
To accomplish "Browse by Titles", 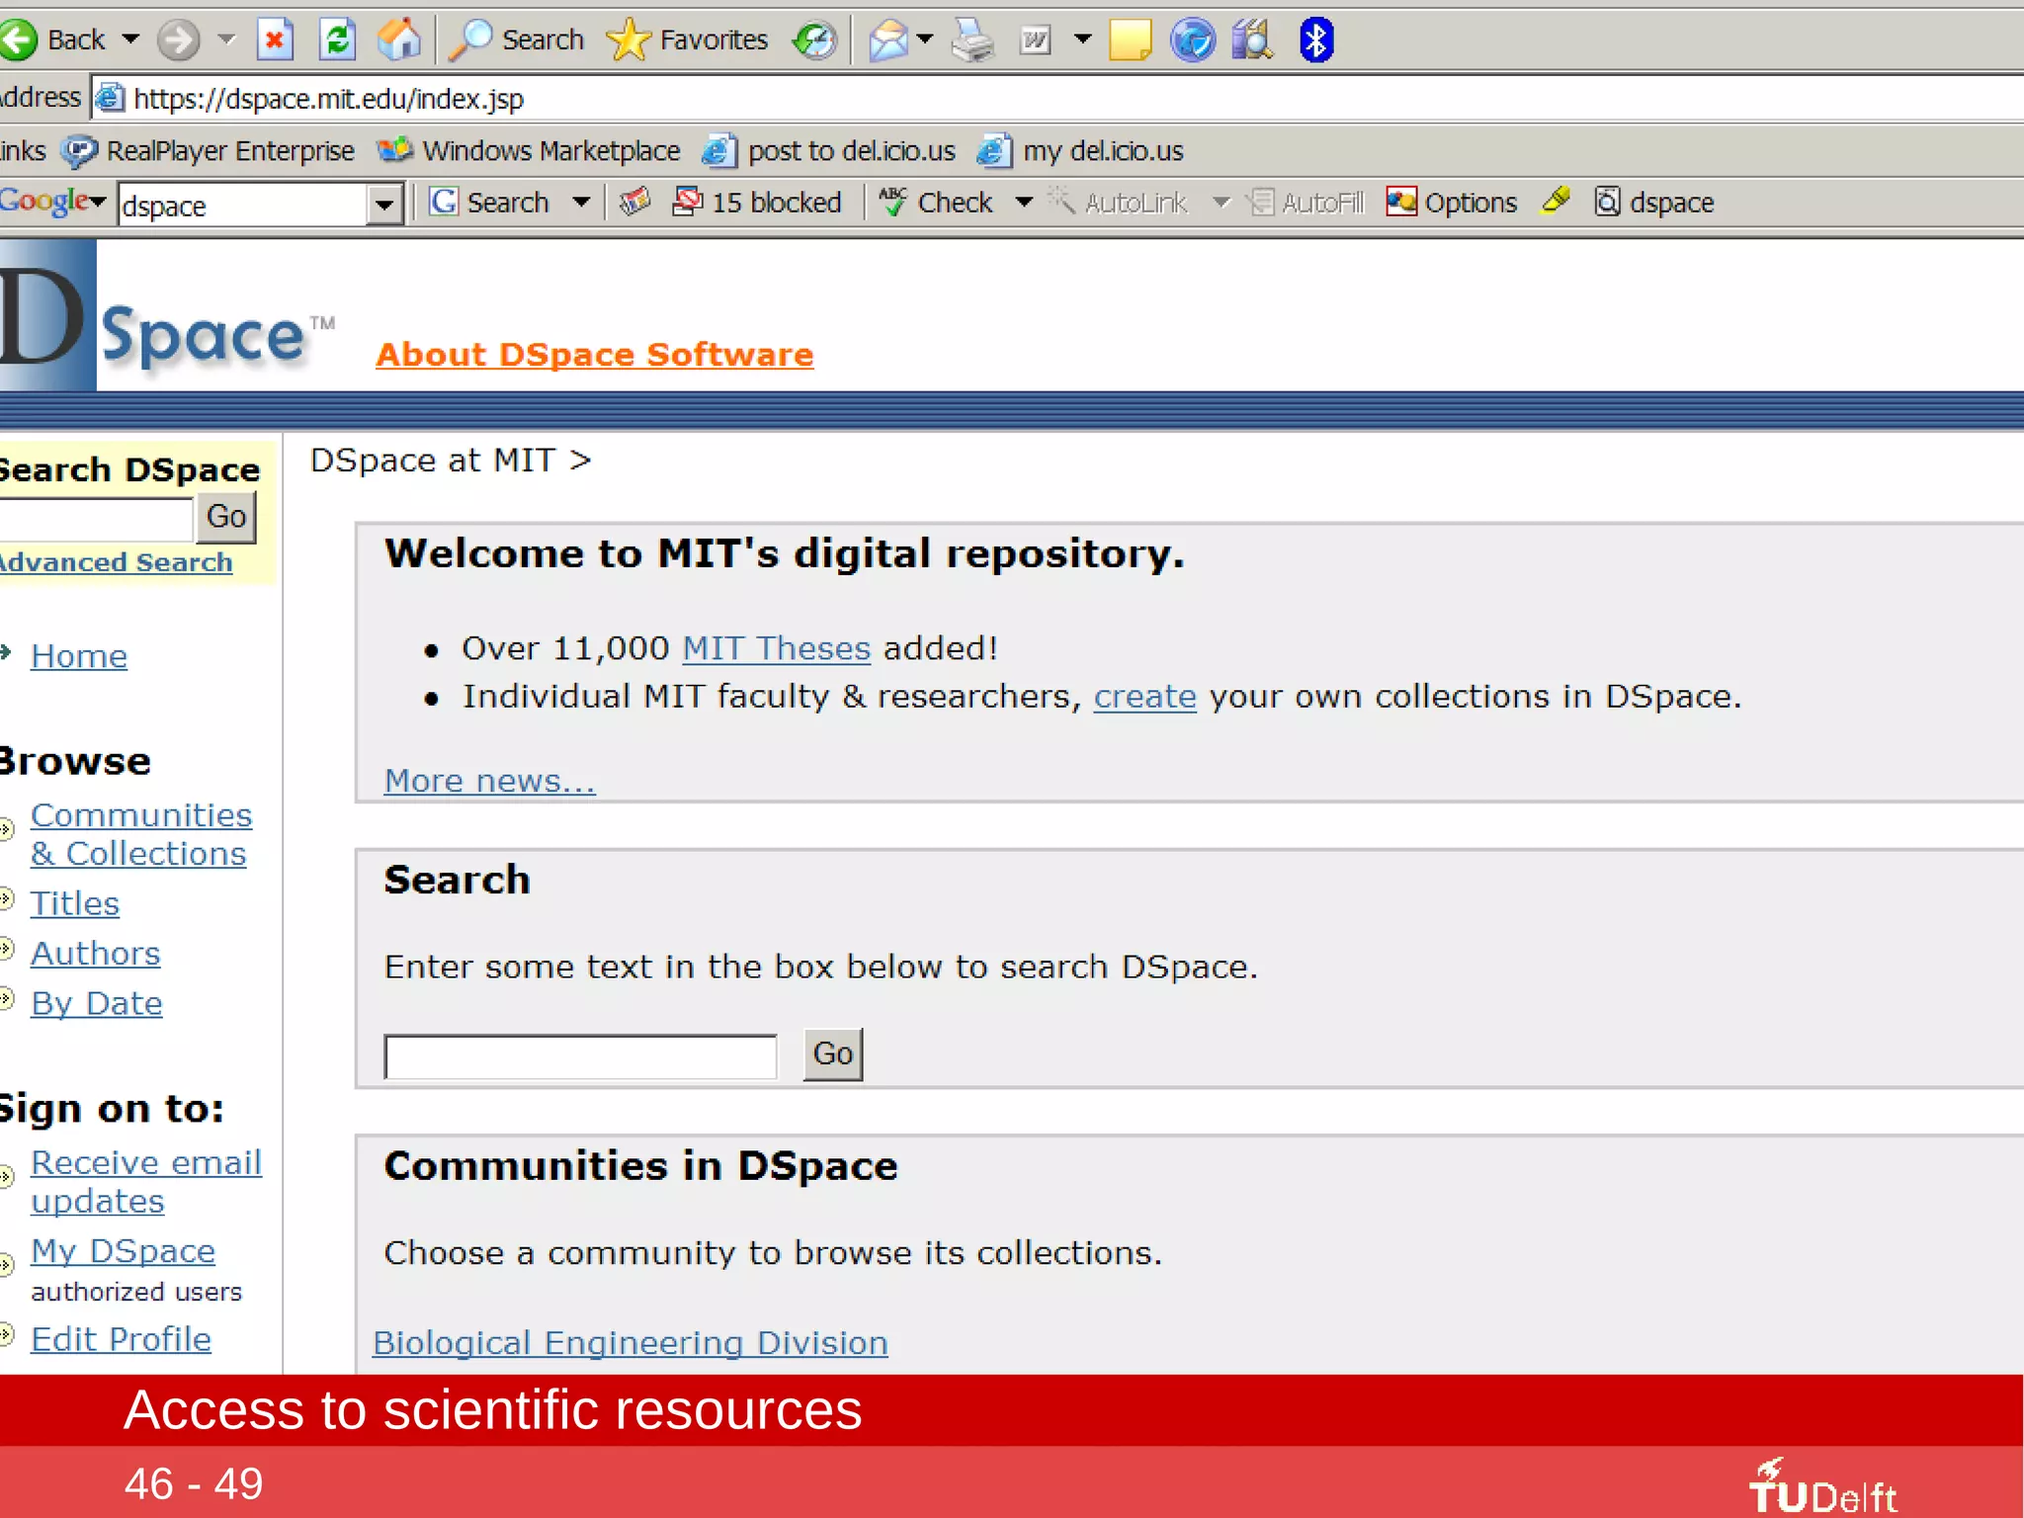I will [x=75, y=903].
